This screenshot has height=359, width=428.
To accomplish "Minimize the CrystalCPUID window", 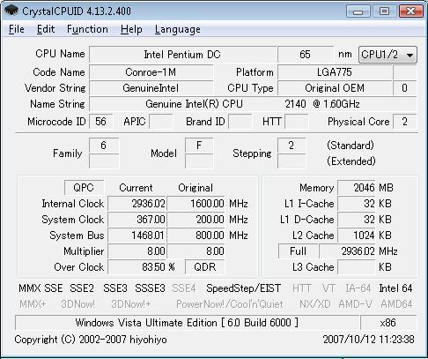I will click(x=358, y=11).
